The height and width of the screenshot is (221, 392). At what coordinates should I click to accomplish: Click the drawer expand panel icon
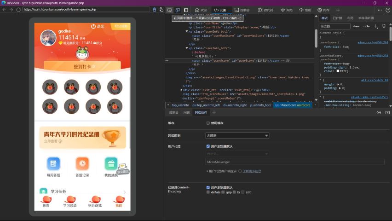387,113
